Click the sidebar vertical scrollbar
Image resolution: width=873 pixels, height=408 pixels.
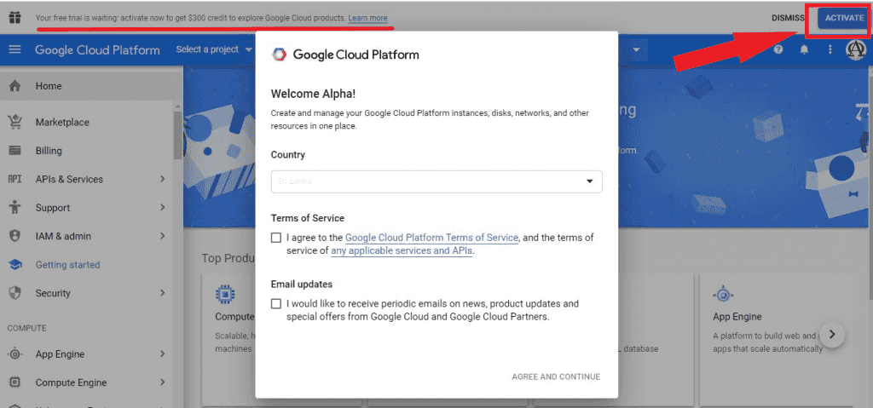(178, 135)
